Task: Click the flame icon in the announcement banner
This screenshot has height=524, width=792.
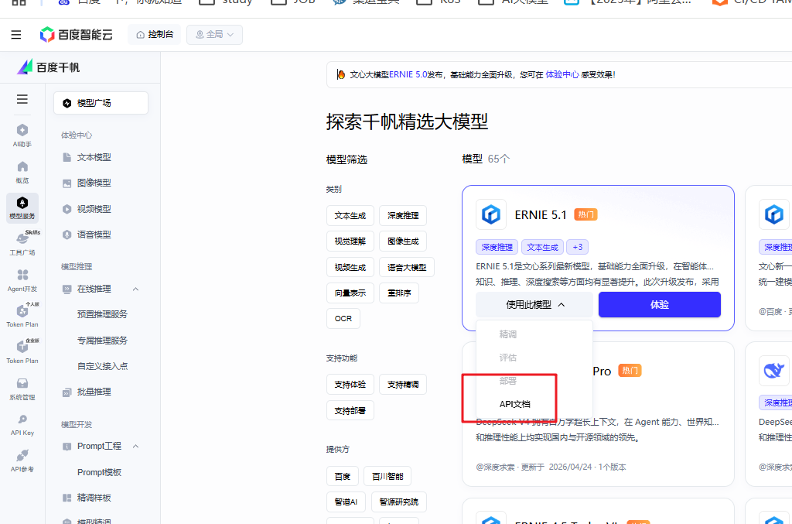Action: [x=341, y=74]
